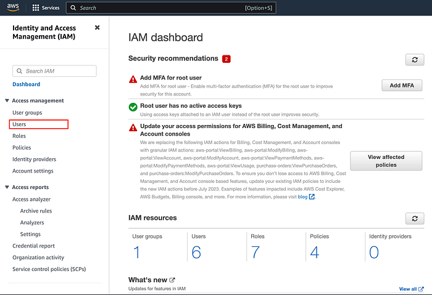432x295 pixels.
Task: Click the User groups count 1
Action: (x=136, y=252)
